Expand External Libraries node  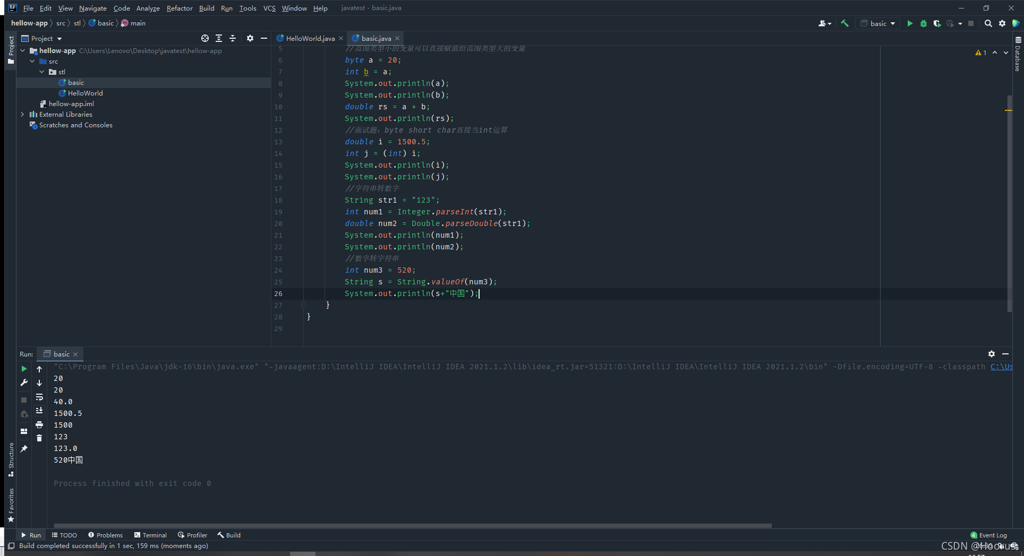pyautogui.click(x=23, y=115)
